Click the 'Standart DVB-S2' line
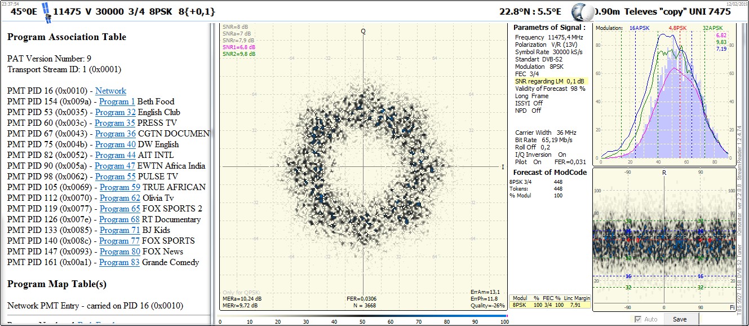Screen dimensions: 749x326 [539, 59]
